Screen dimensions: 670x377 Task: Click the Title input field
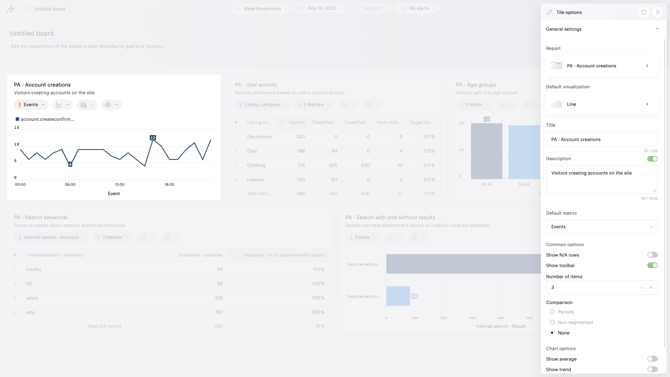click(602, 140)
